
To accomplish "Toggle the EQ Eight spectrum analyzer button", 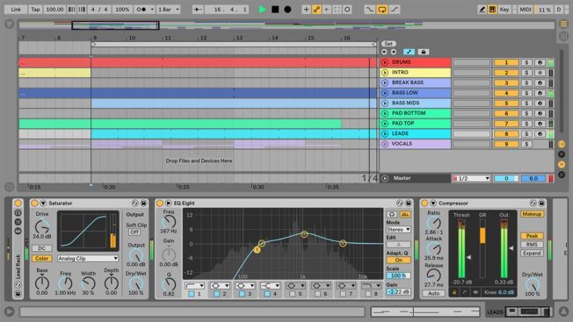I will pyautogui.click(x=405, y=214).
